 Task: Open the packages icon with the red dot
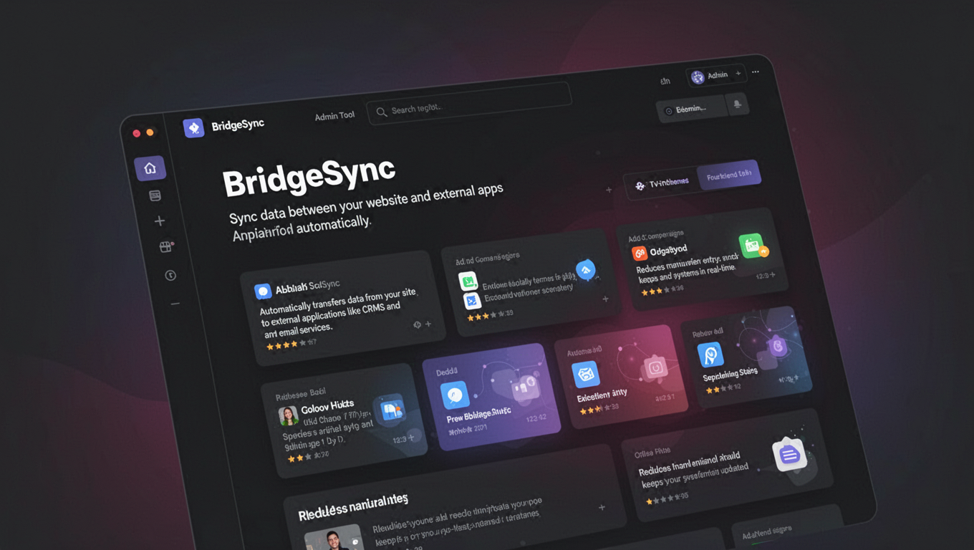click(x=166, y=247)
